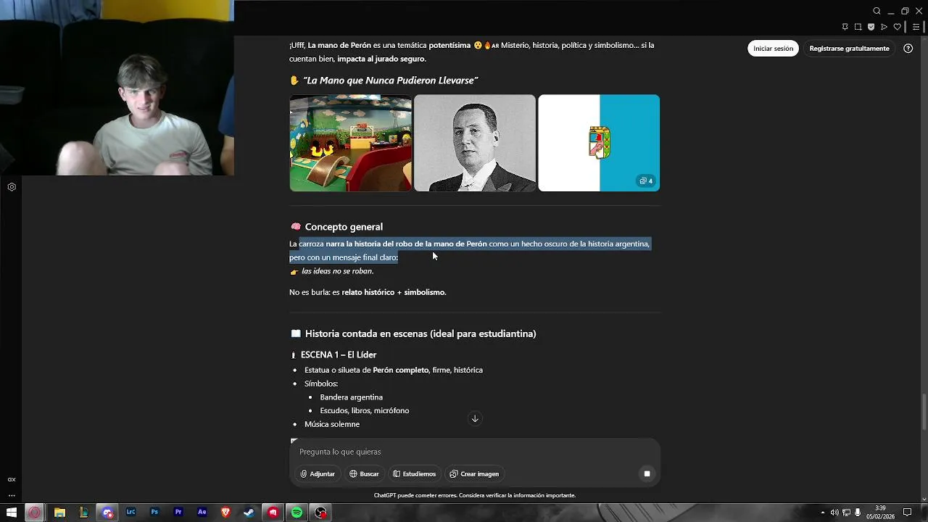This screenshot has height=522, width=928.
Task: Click the Buscar web search button
Action: coord(364,473)
